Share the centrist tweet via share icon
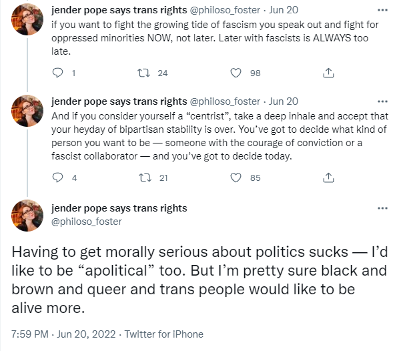399x351 pixels. [328, 178]
